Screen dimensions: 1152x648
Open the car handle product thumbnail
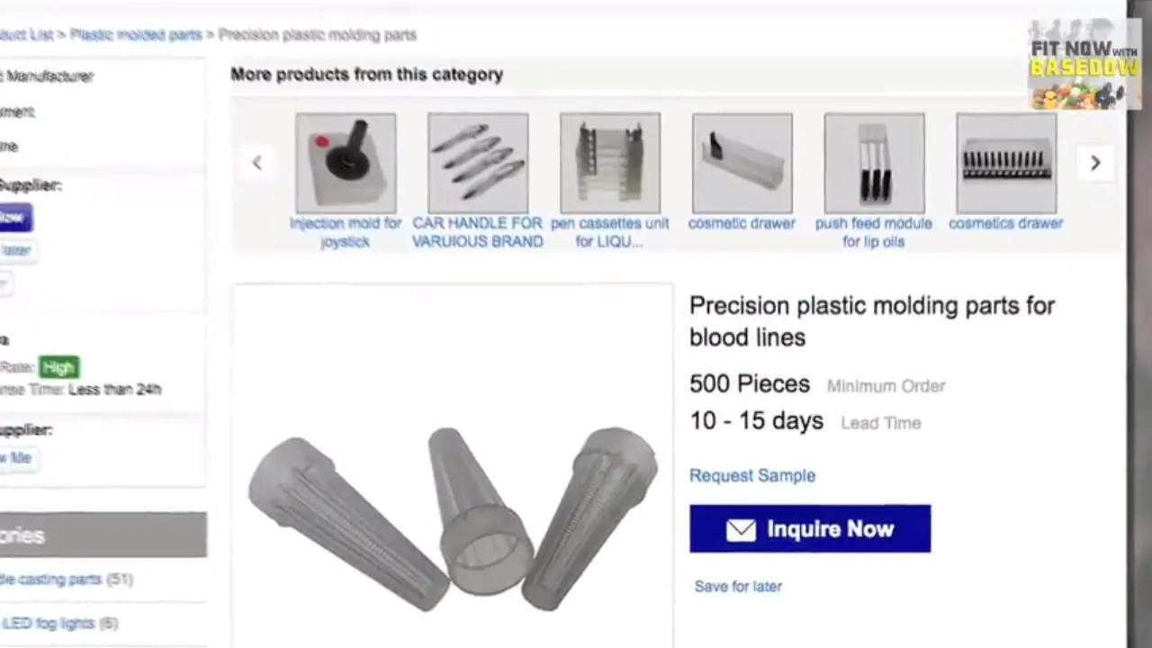[478, 163]
